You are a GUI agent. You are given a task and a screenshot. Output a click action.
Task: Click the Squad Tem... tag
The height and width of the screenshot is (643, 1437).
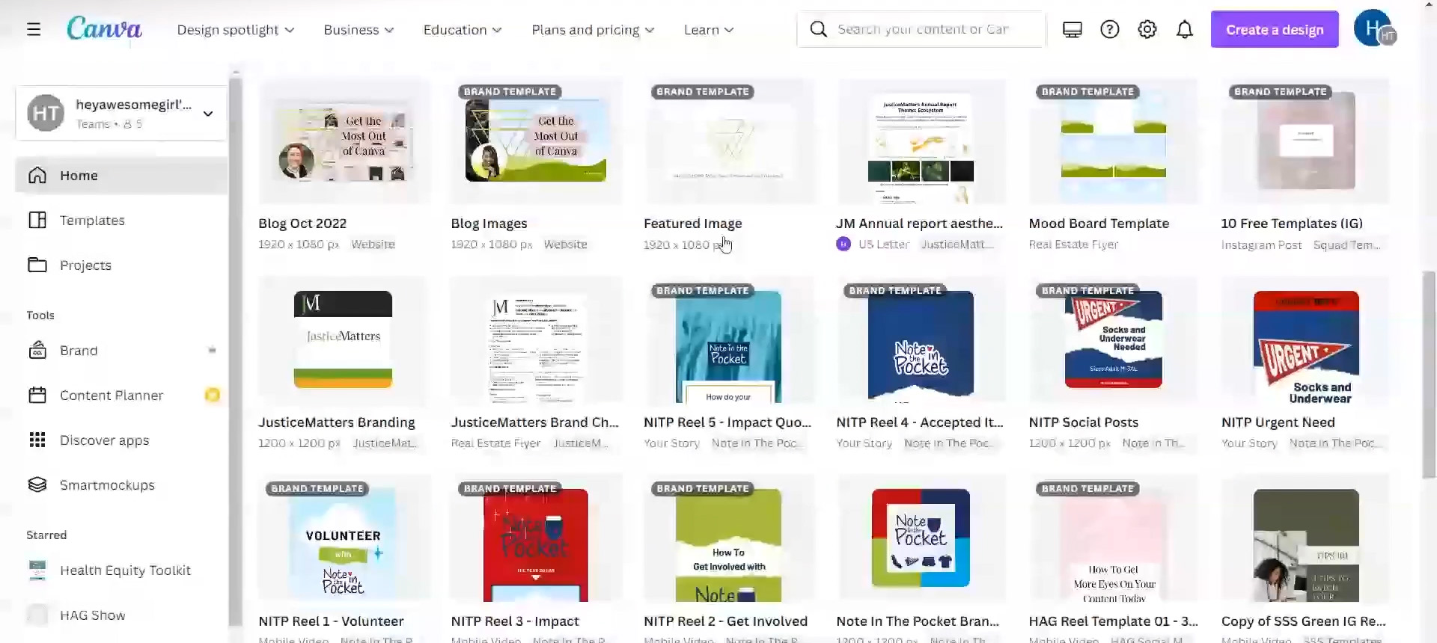pos(1346,244)
